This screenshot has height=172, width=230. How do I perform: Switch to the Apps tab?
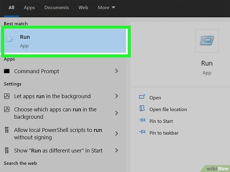point(29,8)
